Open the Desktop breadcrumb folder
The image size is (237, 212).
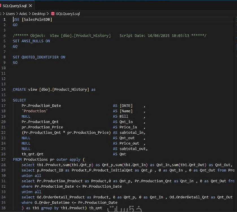pos(38,14)
